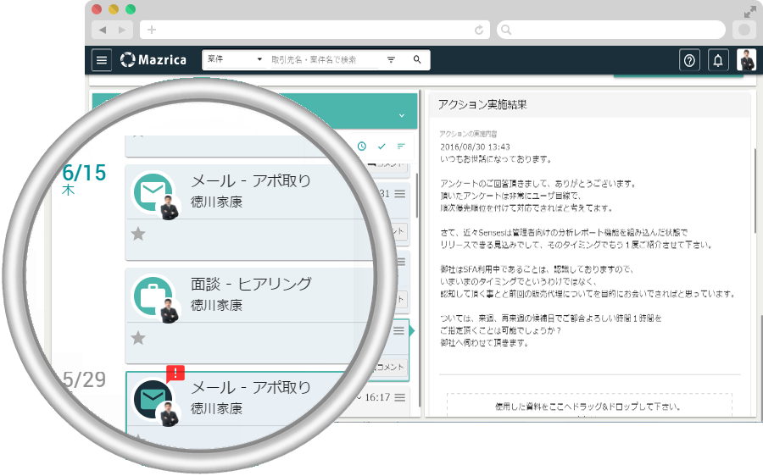Toggle the star on 6/15 メール - アポ取り card

(138, 234)
